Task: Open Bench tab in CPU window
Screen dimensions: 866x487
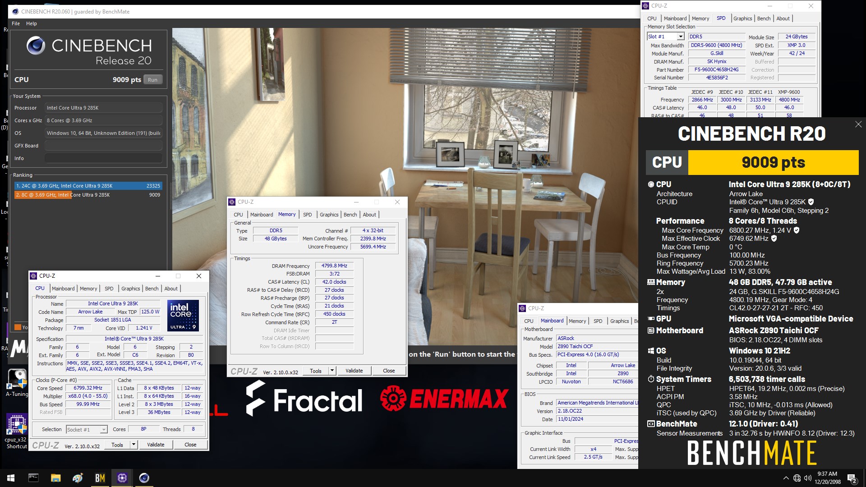Action: (152, 289)
